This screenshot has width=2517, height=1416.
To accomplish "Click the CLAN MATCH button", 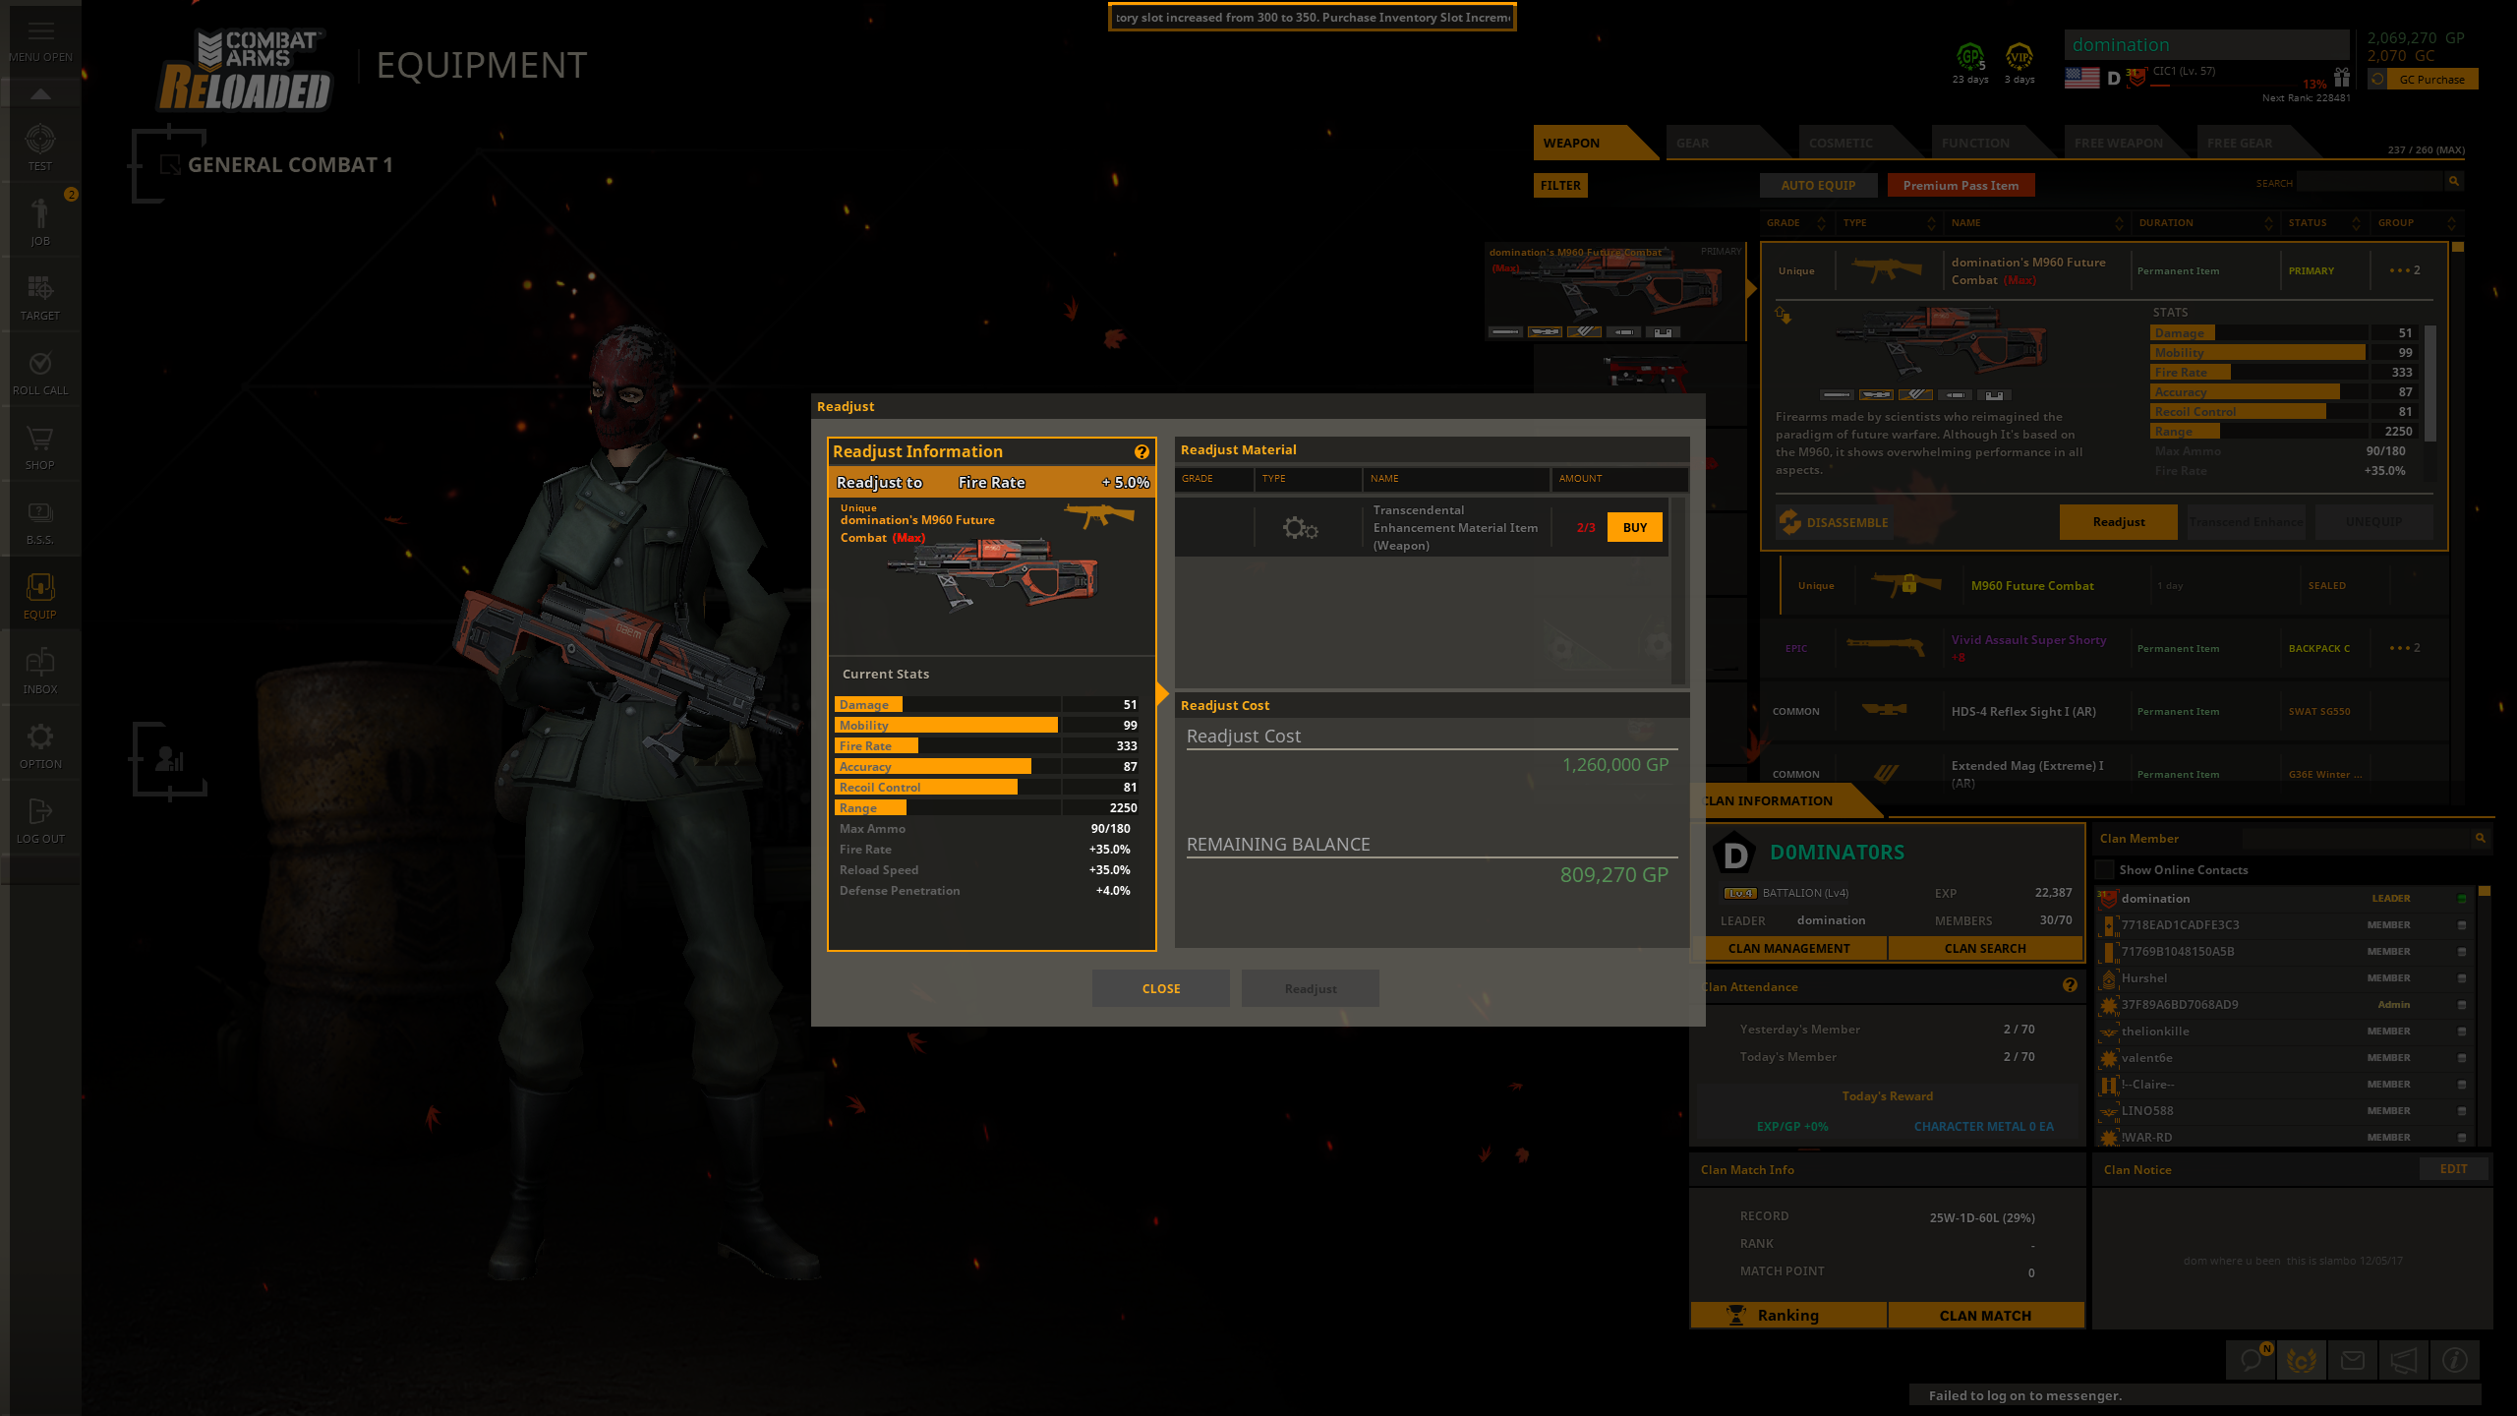I will 1985,1315.
